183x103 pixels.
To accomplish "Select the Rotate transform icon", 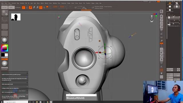I will (37, 7).
